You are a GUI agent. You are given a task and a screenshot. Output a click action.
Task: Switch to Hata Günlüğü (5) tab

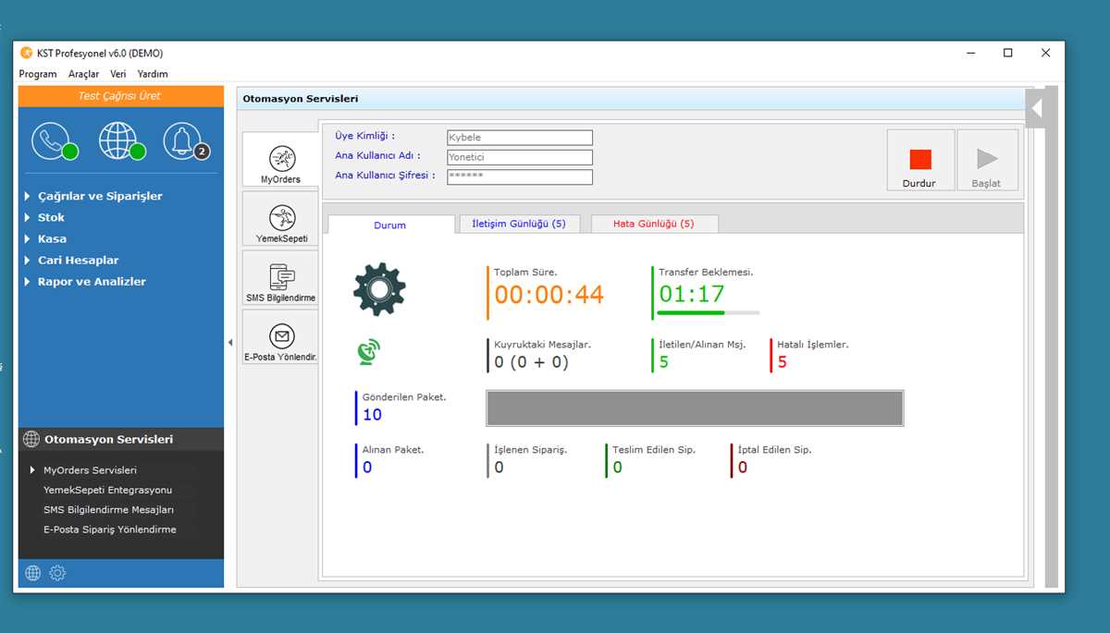tap(654, 224)
